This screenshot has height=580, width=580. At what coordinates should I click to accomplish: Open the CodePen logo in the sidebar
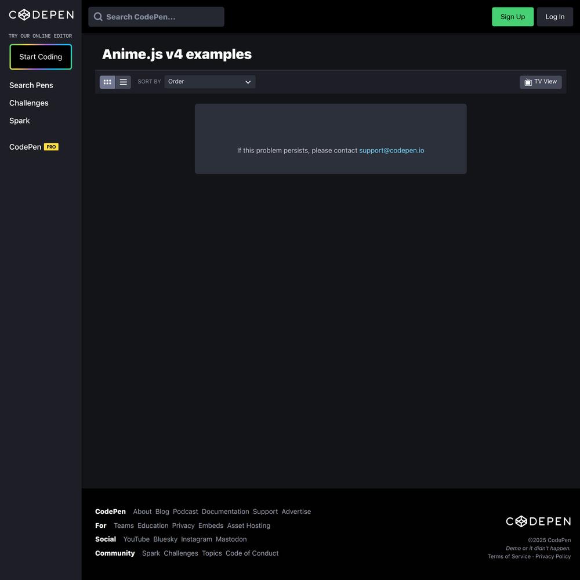pyautogui.click(x=41, y=15)
